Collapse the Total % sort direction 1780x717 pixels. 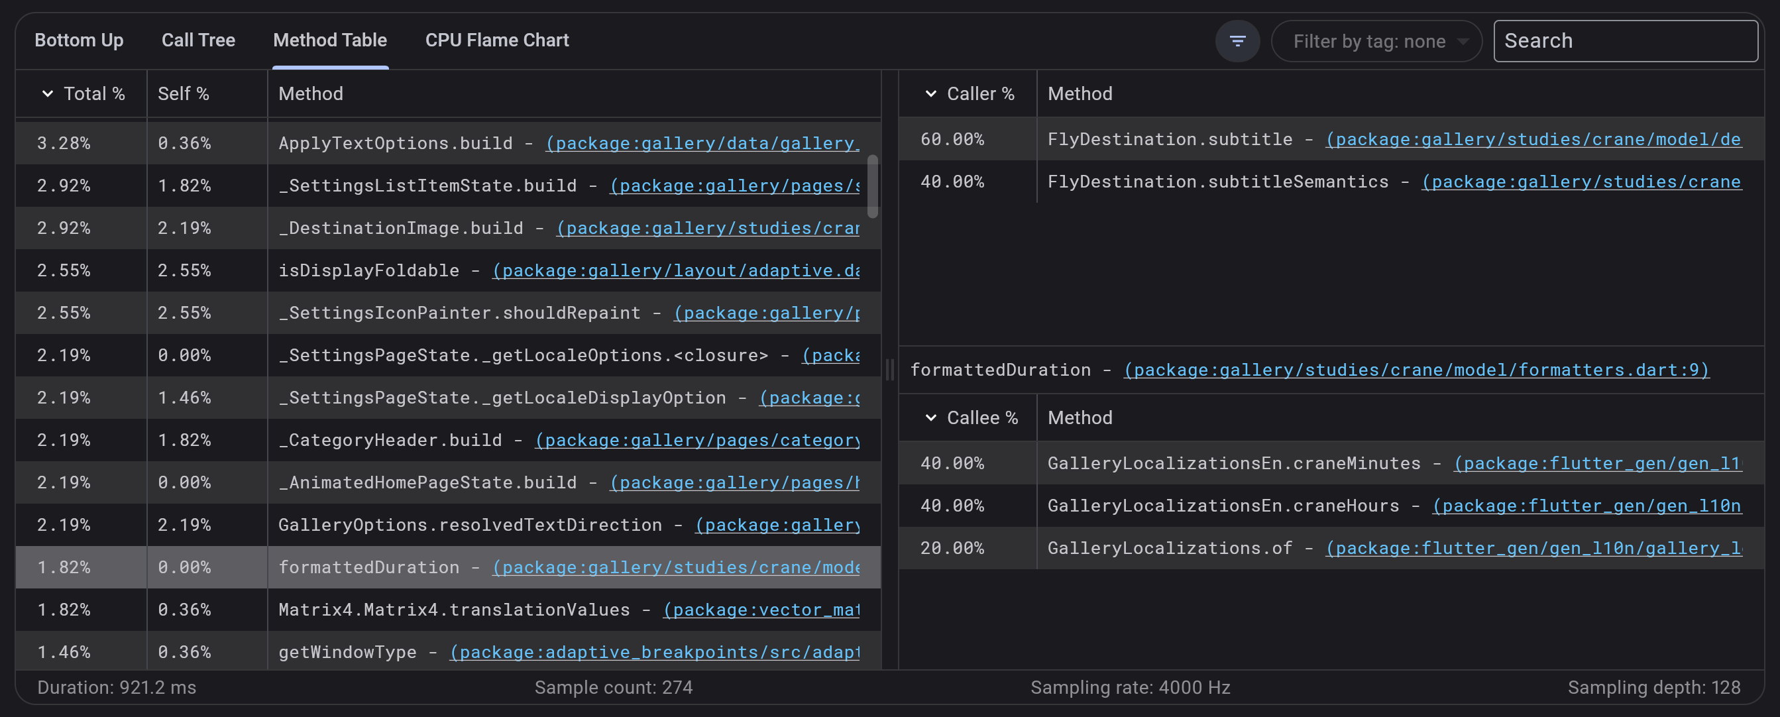coord(47,93)
